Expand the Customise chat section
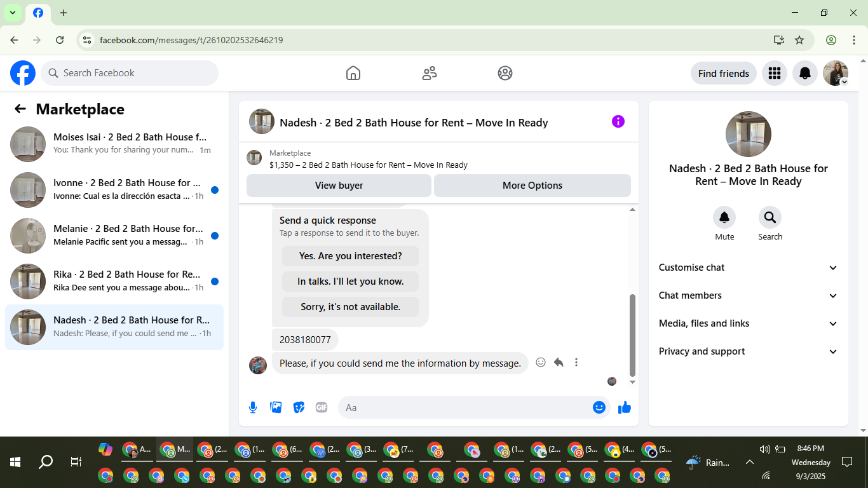This screenshot has height=488, width=868. [749, 268]
